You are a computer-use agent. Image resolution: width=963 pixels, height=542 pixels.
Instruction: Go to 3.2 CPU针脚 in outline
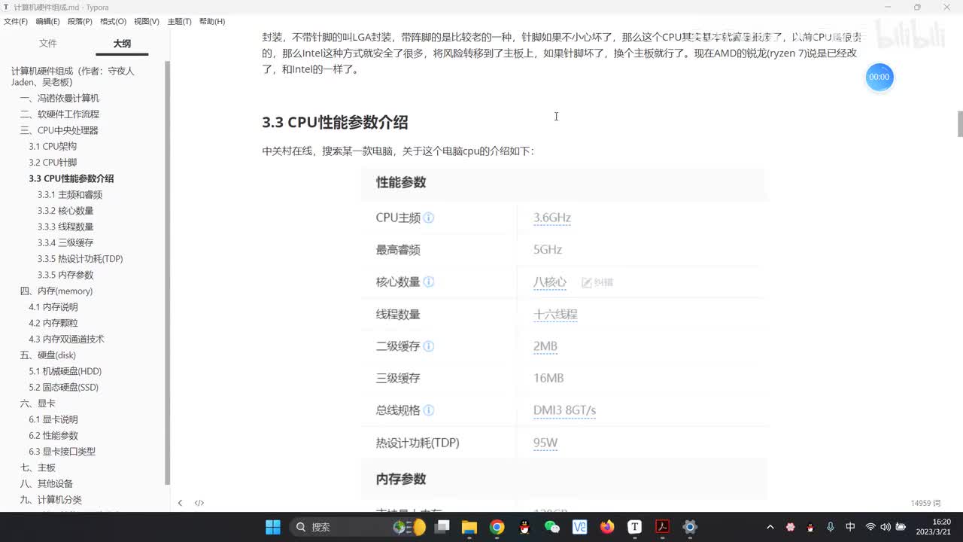click(x=53, y=163)
